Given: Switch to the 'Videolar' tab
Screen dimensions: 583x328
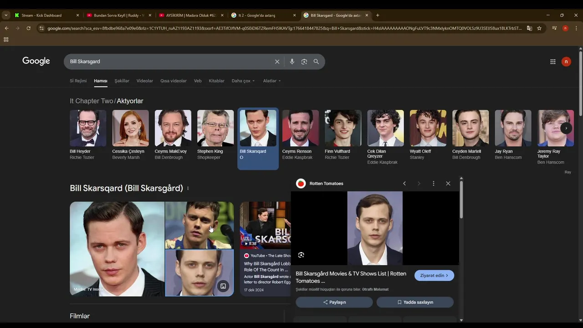Looking at the screenshot, I should click(145, 81).
